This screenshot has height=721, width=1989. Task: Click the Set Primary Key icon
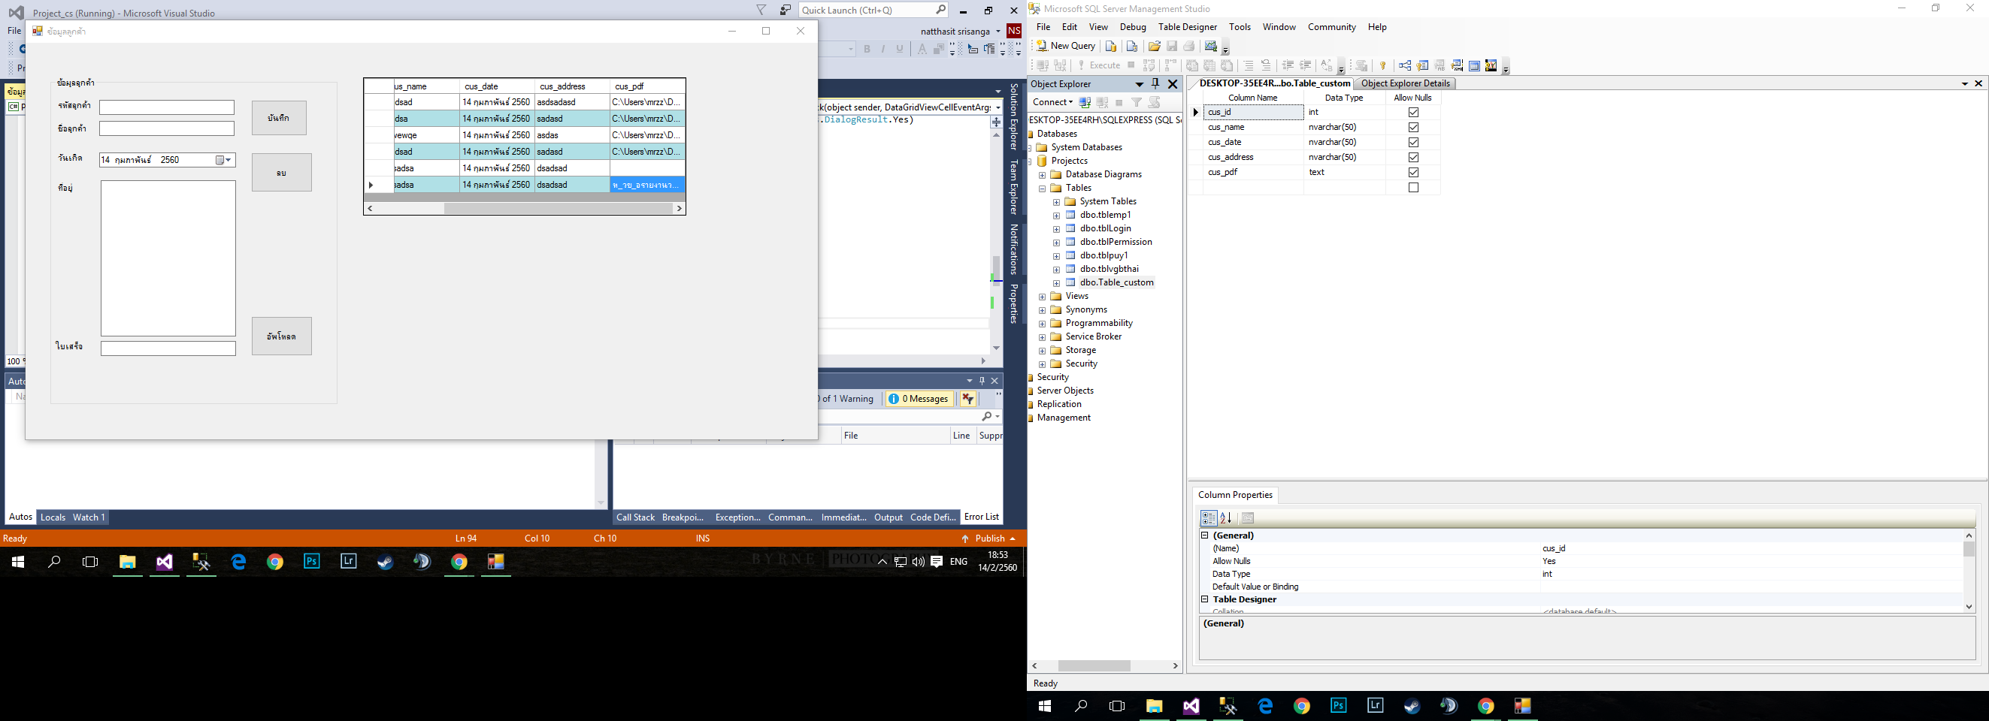coord(1383,65)
